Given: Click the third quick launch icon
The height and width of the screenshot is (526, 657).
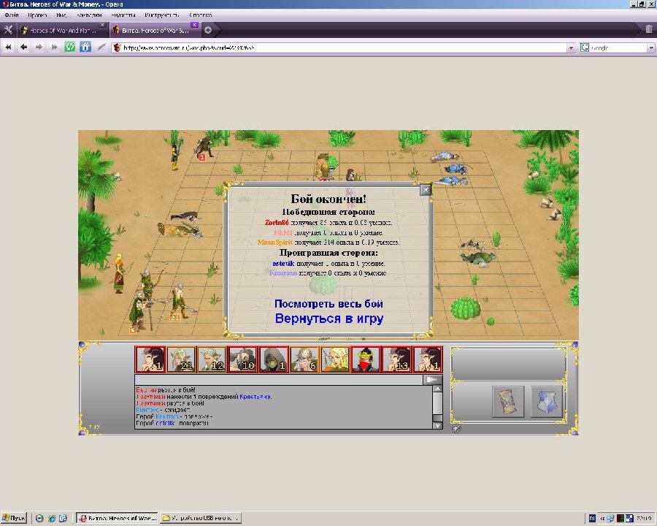Looking at the screenshot, I should [x=63, y=518].
